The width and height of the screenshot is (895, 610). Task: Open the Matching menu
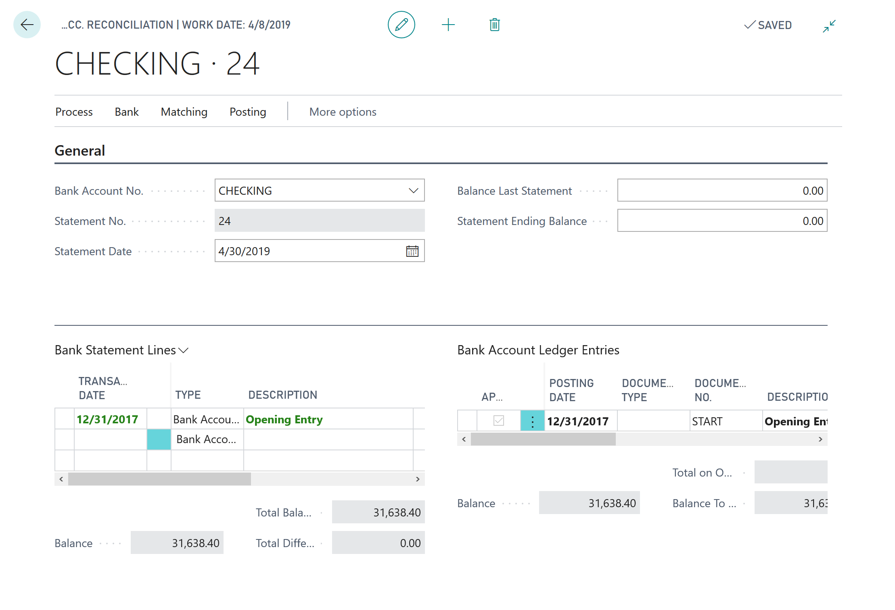click(184, 112)
